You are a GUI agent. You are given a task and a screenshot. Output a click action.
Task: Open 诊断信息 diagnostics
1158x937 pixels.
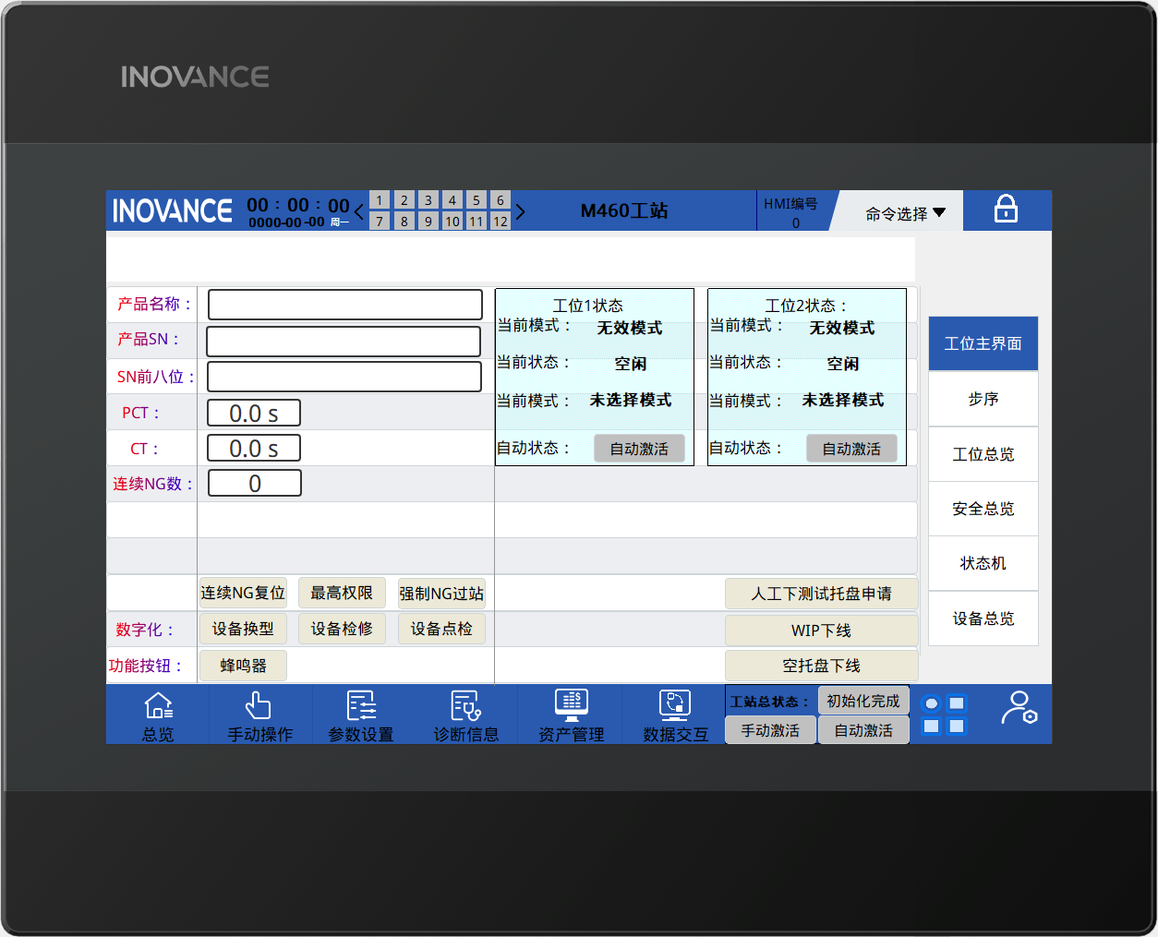pos(466,716)
